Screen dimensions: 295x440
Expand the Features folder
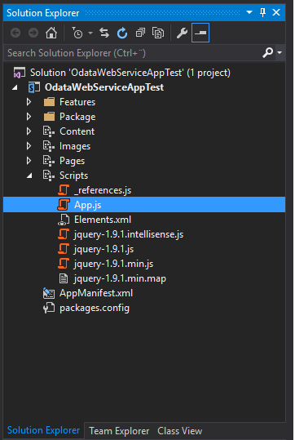(29, 102)
